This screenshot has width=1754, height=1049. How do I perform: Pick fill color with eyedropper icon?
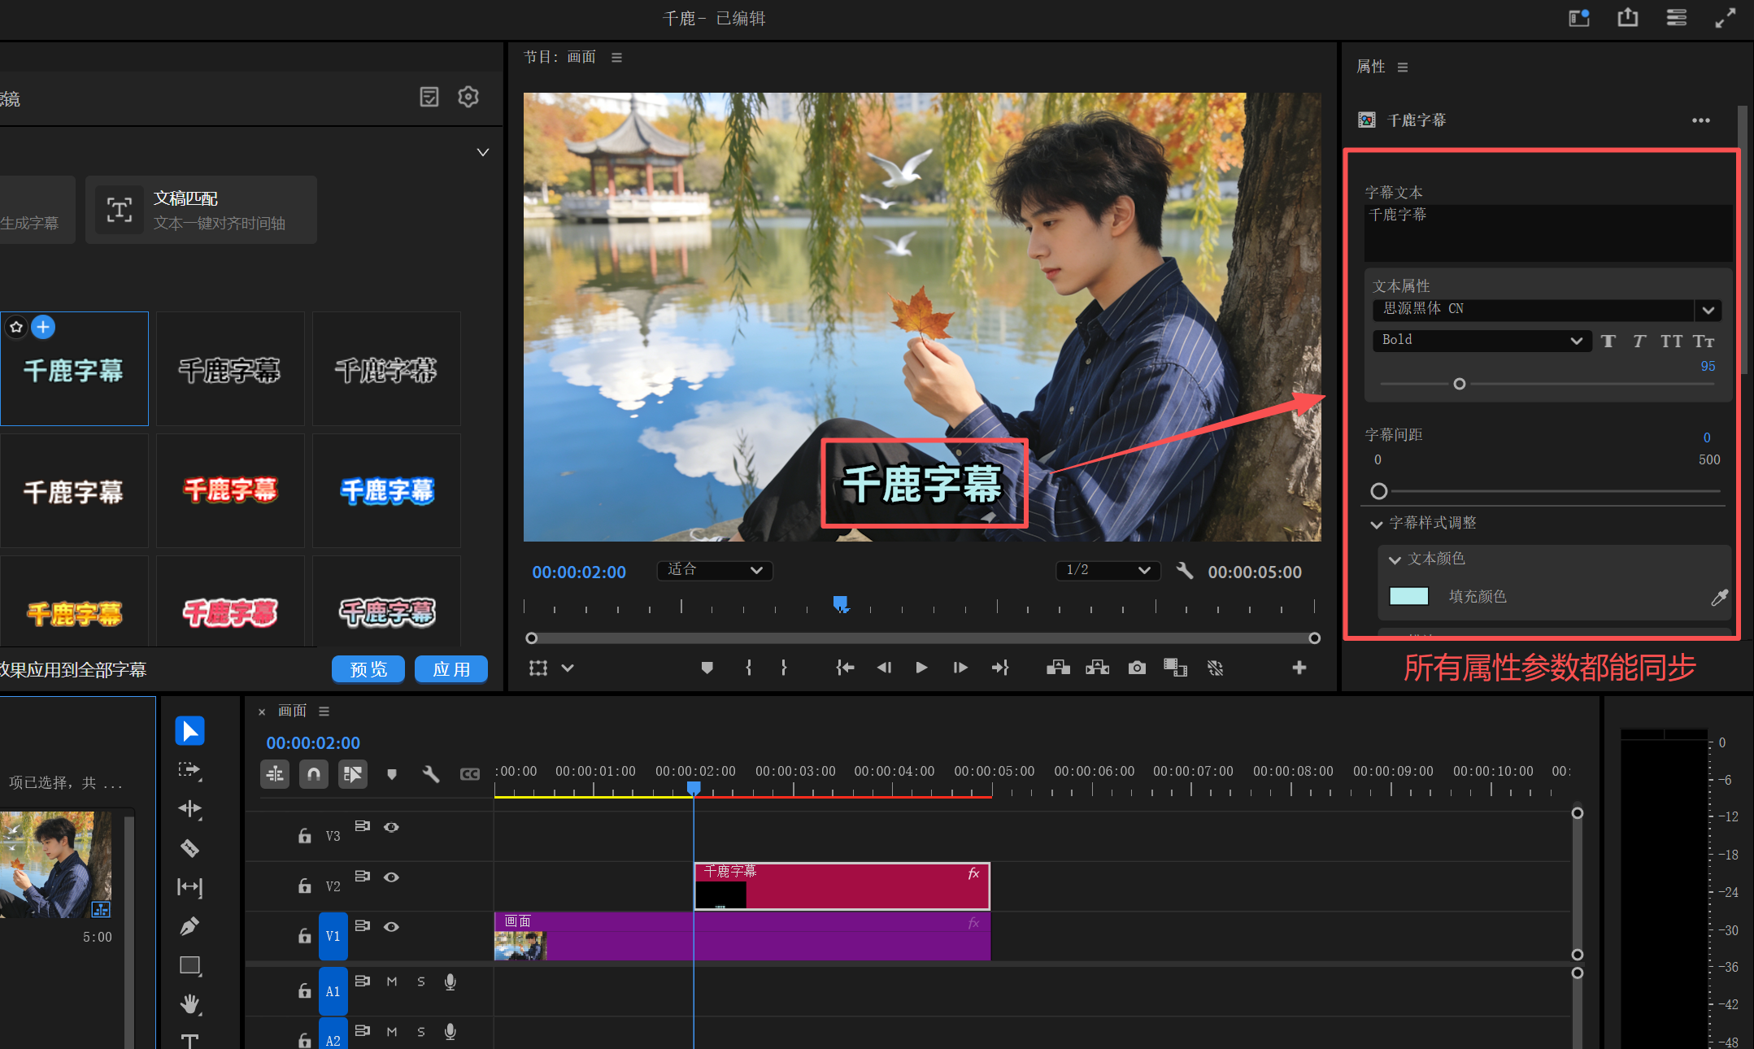(x=1719, y=597)
